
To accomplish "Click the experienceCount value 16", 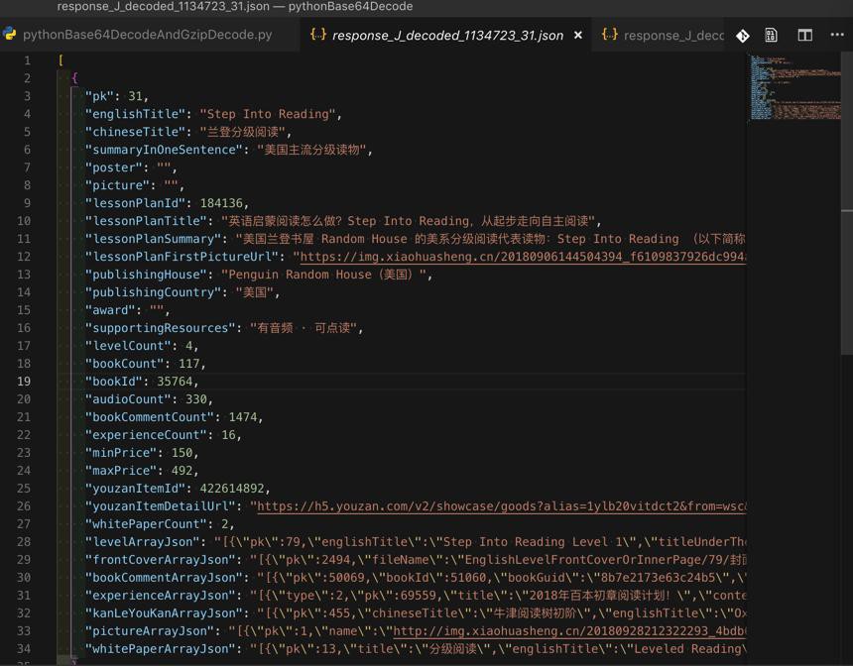I will 228,435.
